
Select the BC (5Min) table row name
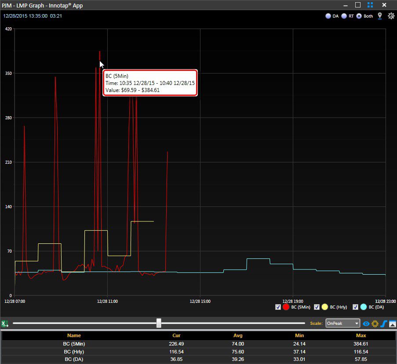[74, 344]
